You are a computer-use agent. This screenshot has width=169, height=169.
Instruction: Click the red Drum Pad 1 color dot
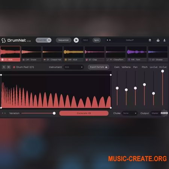tap(14, 67)
